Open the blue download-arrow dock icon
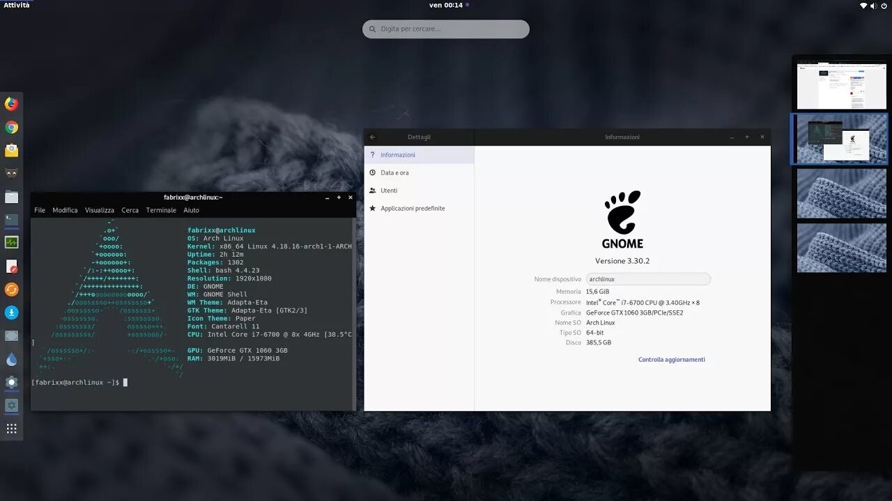The width and height of the screenshot is (892, 501). click(11, 312)
